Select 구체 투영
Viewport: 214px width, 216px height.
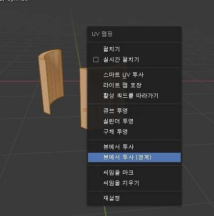134,131
